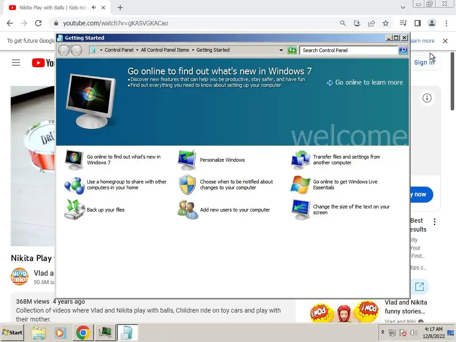Click the Chrome install app icon
Image resolution: width=456 pixels, height=342 pixels.
click(x=357, y=23)
